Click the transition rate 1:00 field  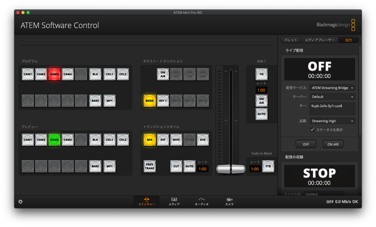point(203,169)
